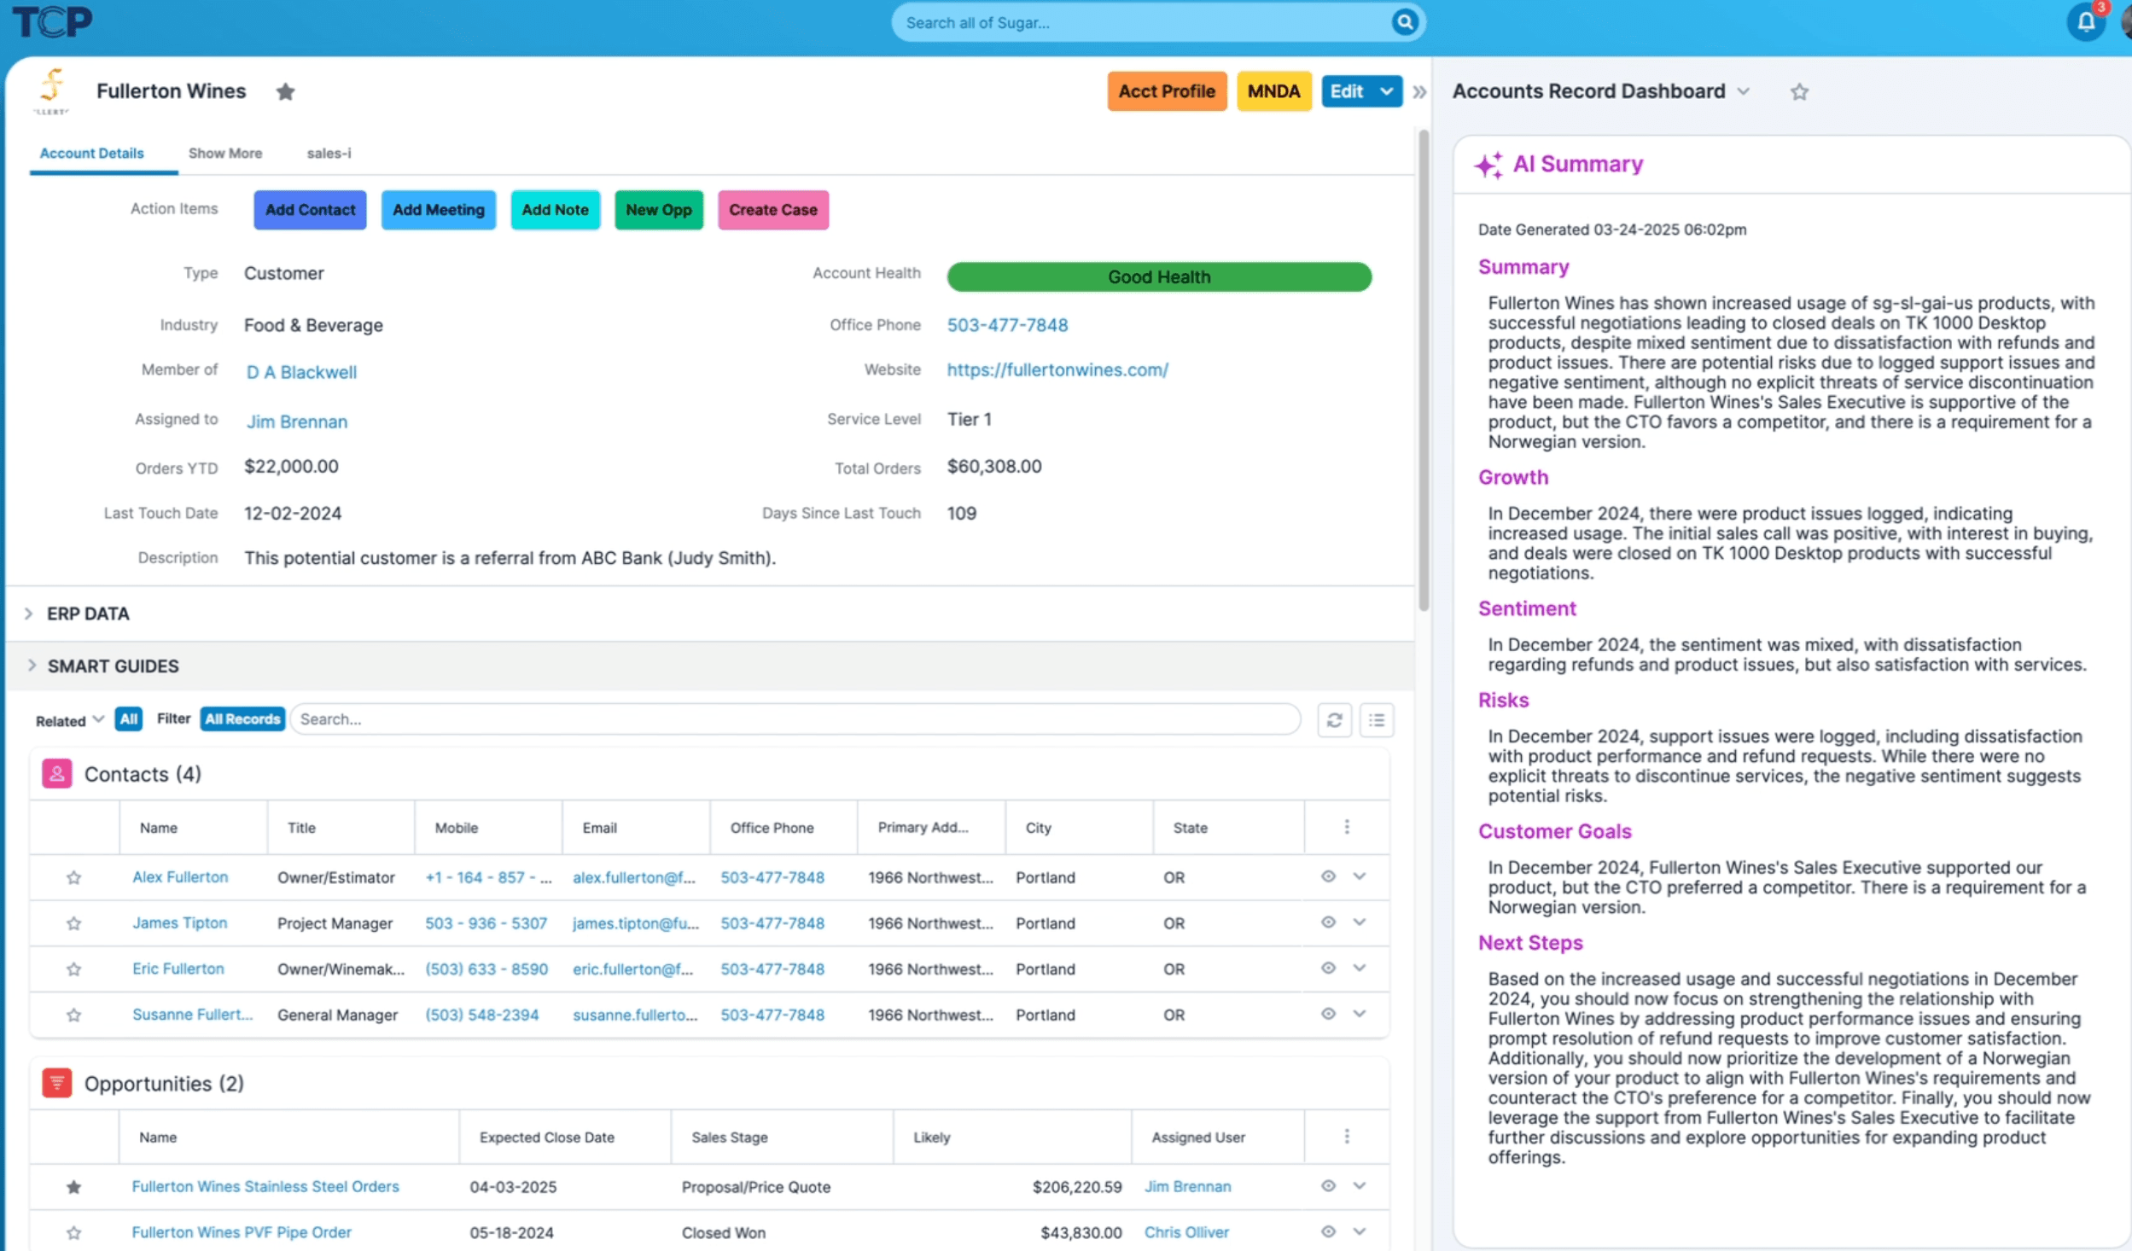Toggle favorite star on Fullerton Wines account

[286, 91]
